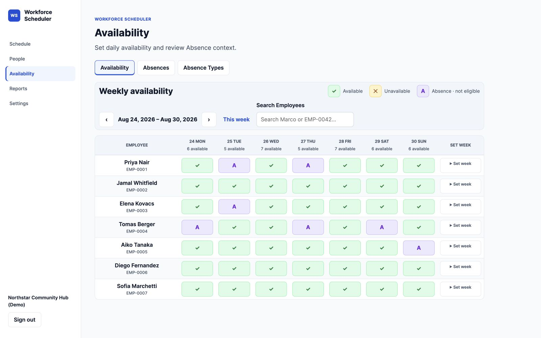Image resolution: width=541 pixels, height=338 pixels.
Task: Toggle Diego Fernandez's Friday availability
Action: [345, 269]
